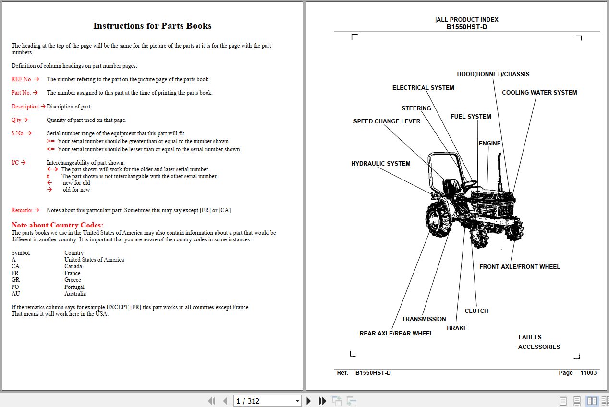Click the SPEED CHANGE LEVER label
This screenshot has width=609, height=407.
(x=387, y=121)
